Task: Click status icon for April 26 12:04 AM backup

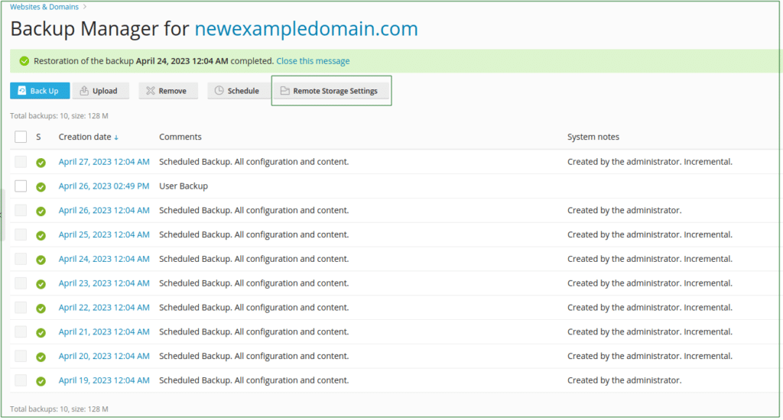Action: pyautogui.click(x=41, y=211)
